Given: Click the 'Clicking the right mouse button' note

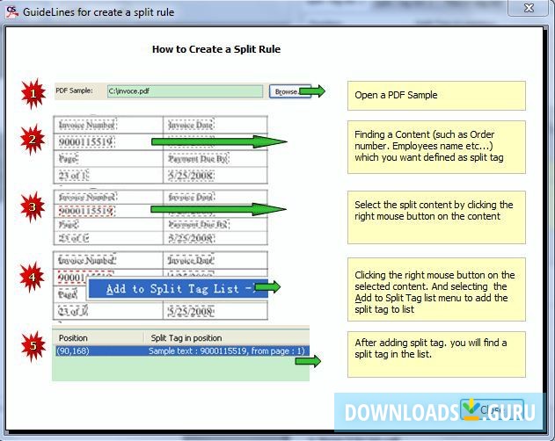Looking at the screenshot, I should 436,289.
